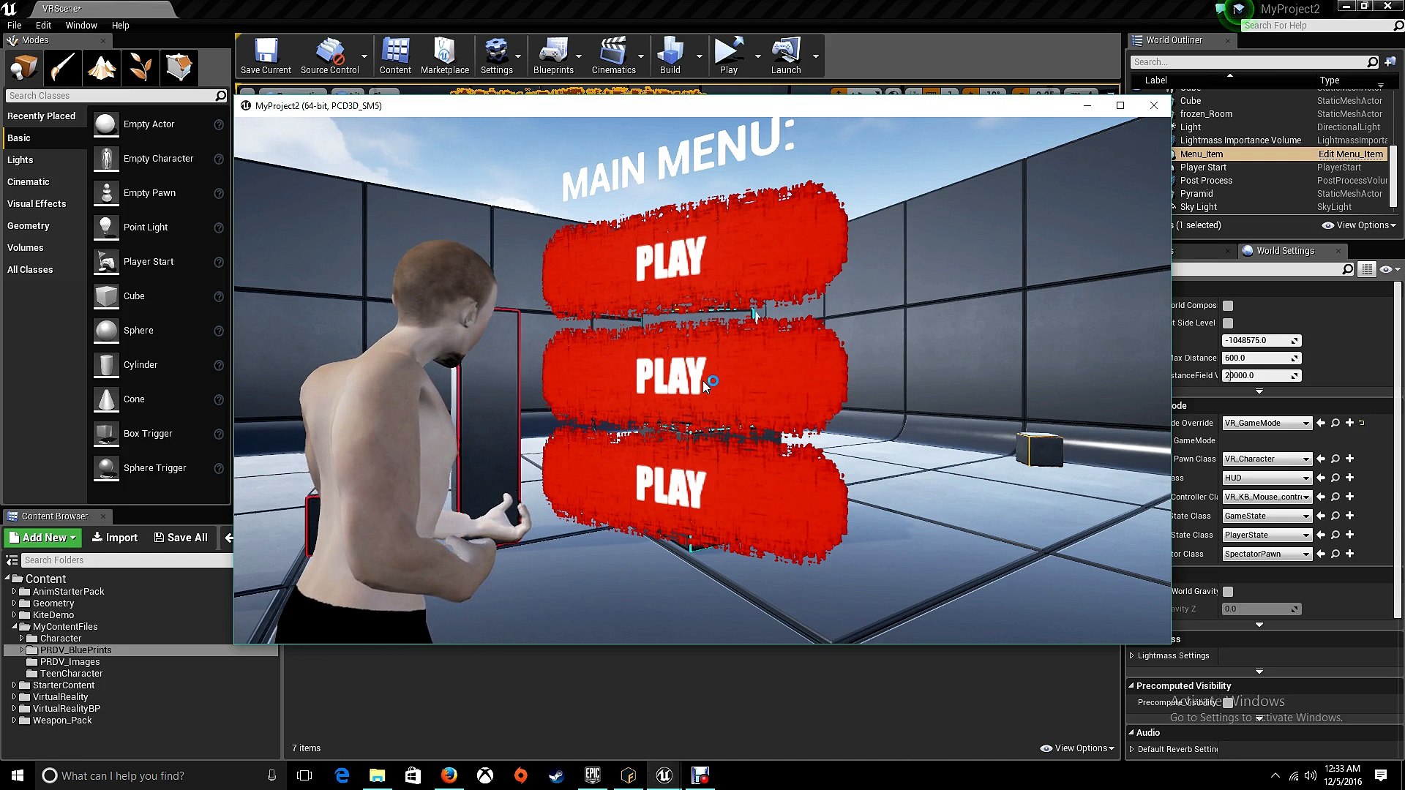This screenshot has height=790, width=1405.
Task: Toggle the Global Gravity checkbox in World Settings
Action: pos(1227,592)
